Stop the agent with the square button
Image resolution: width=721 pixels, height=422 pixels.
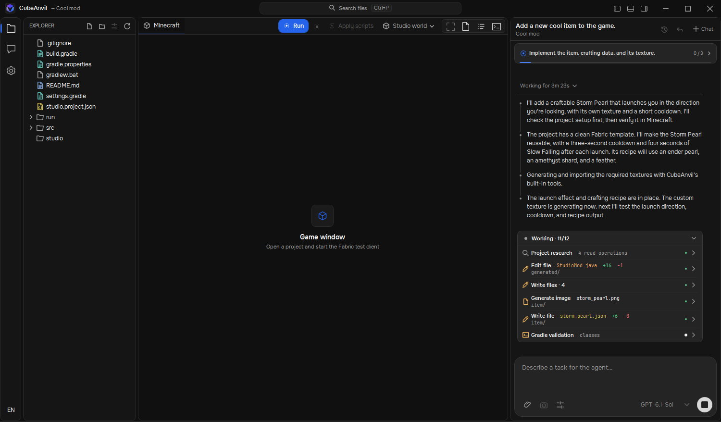pyautogui.click(x=705, y=405)
